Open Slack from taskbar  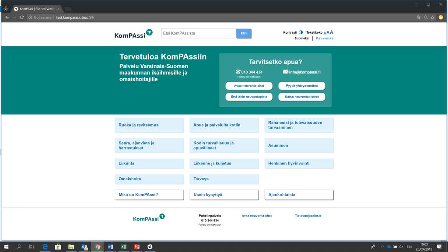[x=150, y=247]
